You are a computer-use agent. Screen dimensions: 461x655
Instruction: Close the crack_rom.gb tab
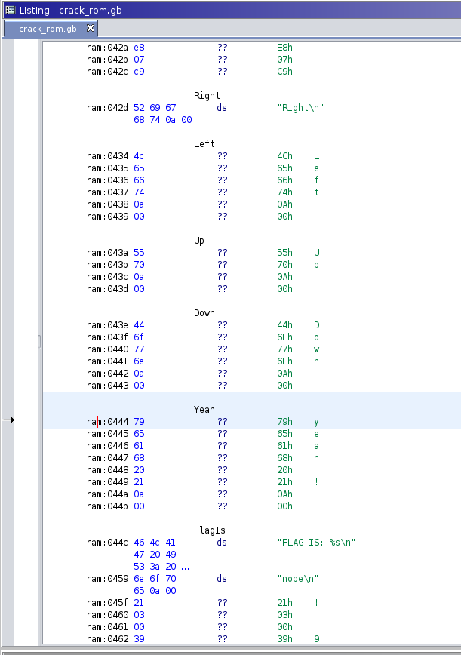tap(91, 28)
